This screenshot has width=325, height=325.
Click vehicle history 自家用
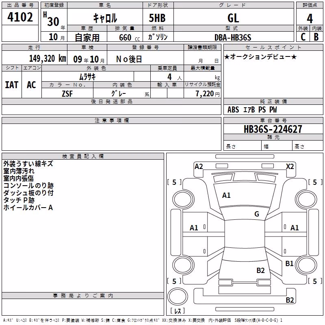click(87, 37)
